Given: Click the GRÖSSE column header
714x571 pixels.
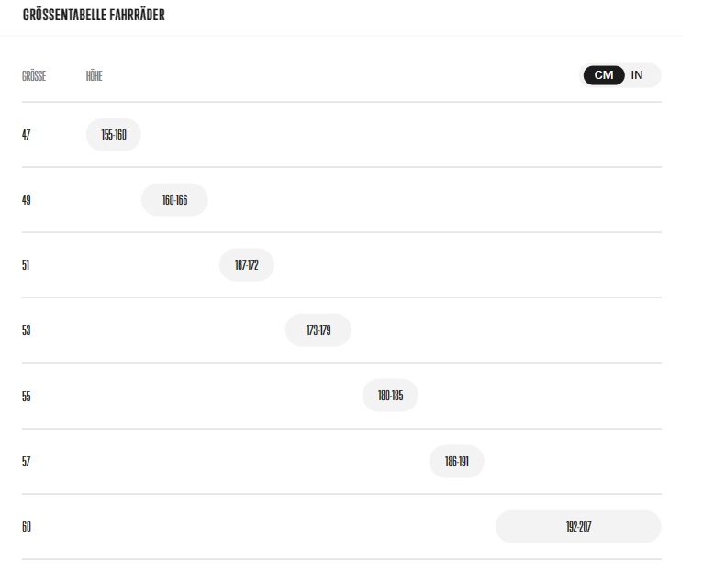Looking at the screenshot, I should tap(34, 76).
